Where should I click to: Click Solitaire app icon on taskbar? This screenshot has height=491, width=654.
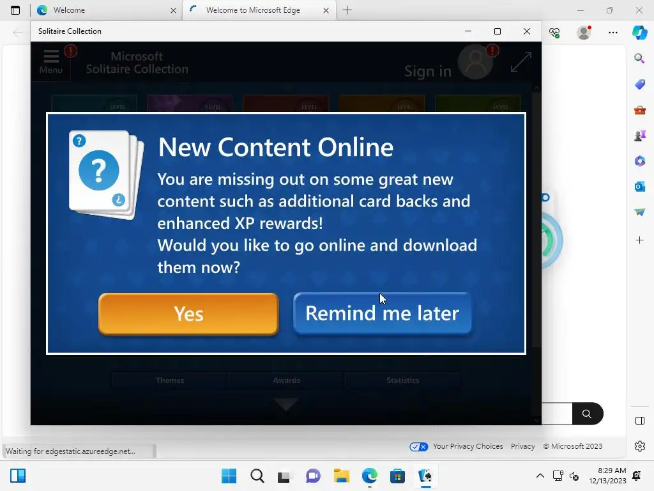(x=425, y=476)
